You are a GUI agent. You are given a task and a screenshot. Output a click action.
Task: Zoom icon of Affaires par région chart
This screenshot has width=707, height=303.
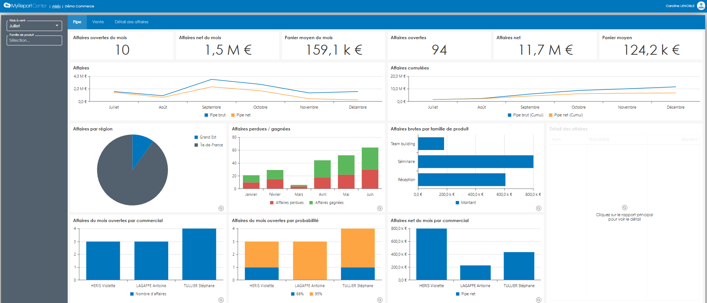tap(221, 208)
